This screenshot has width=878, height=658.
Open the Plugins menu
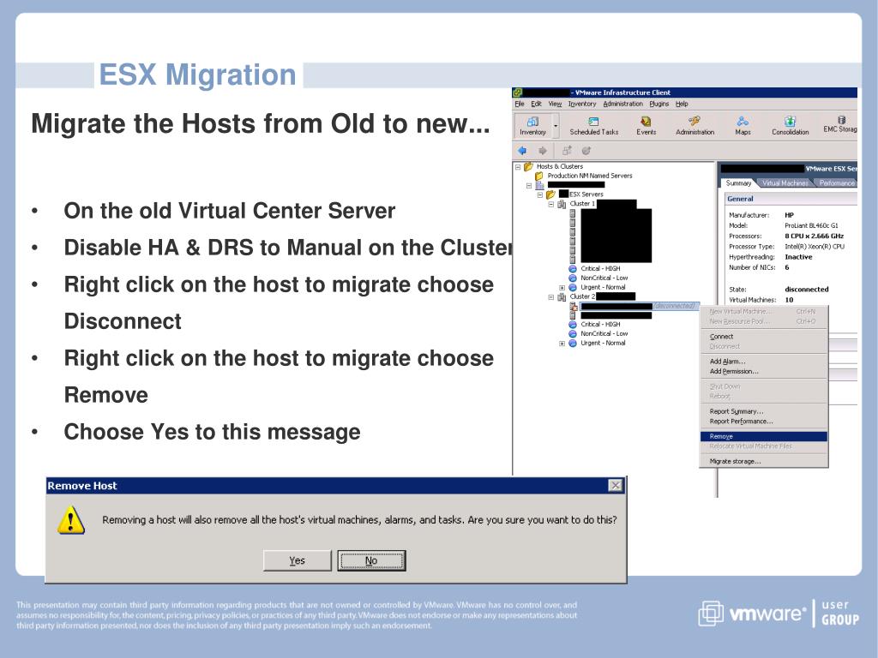point(659,104)
